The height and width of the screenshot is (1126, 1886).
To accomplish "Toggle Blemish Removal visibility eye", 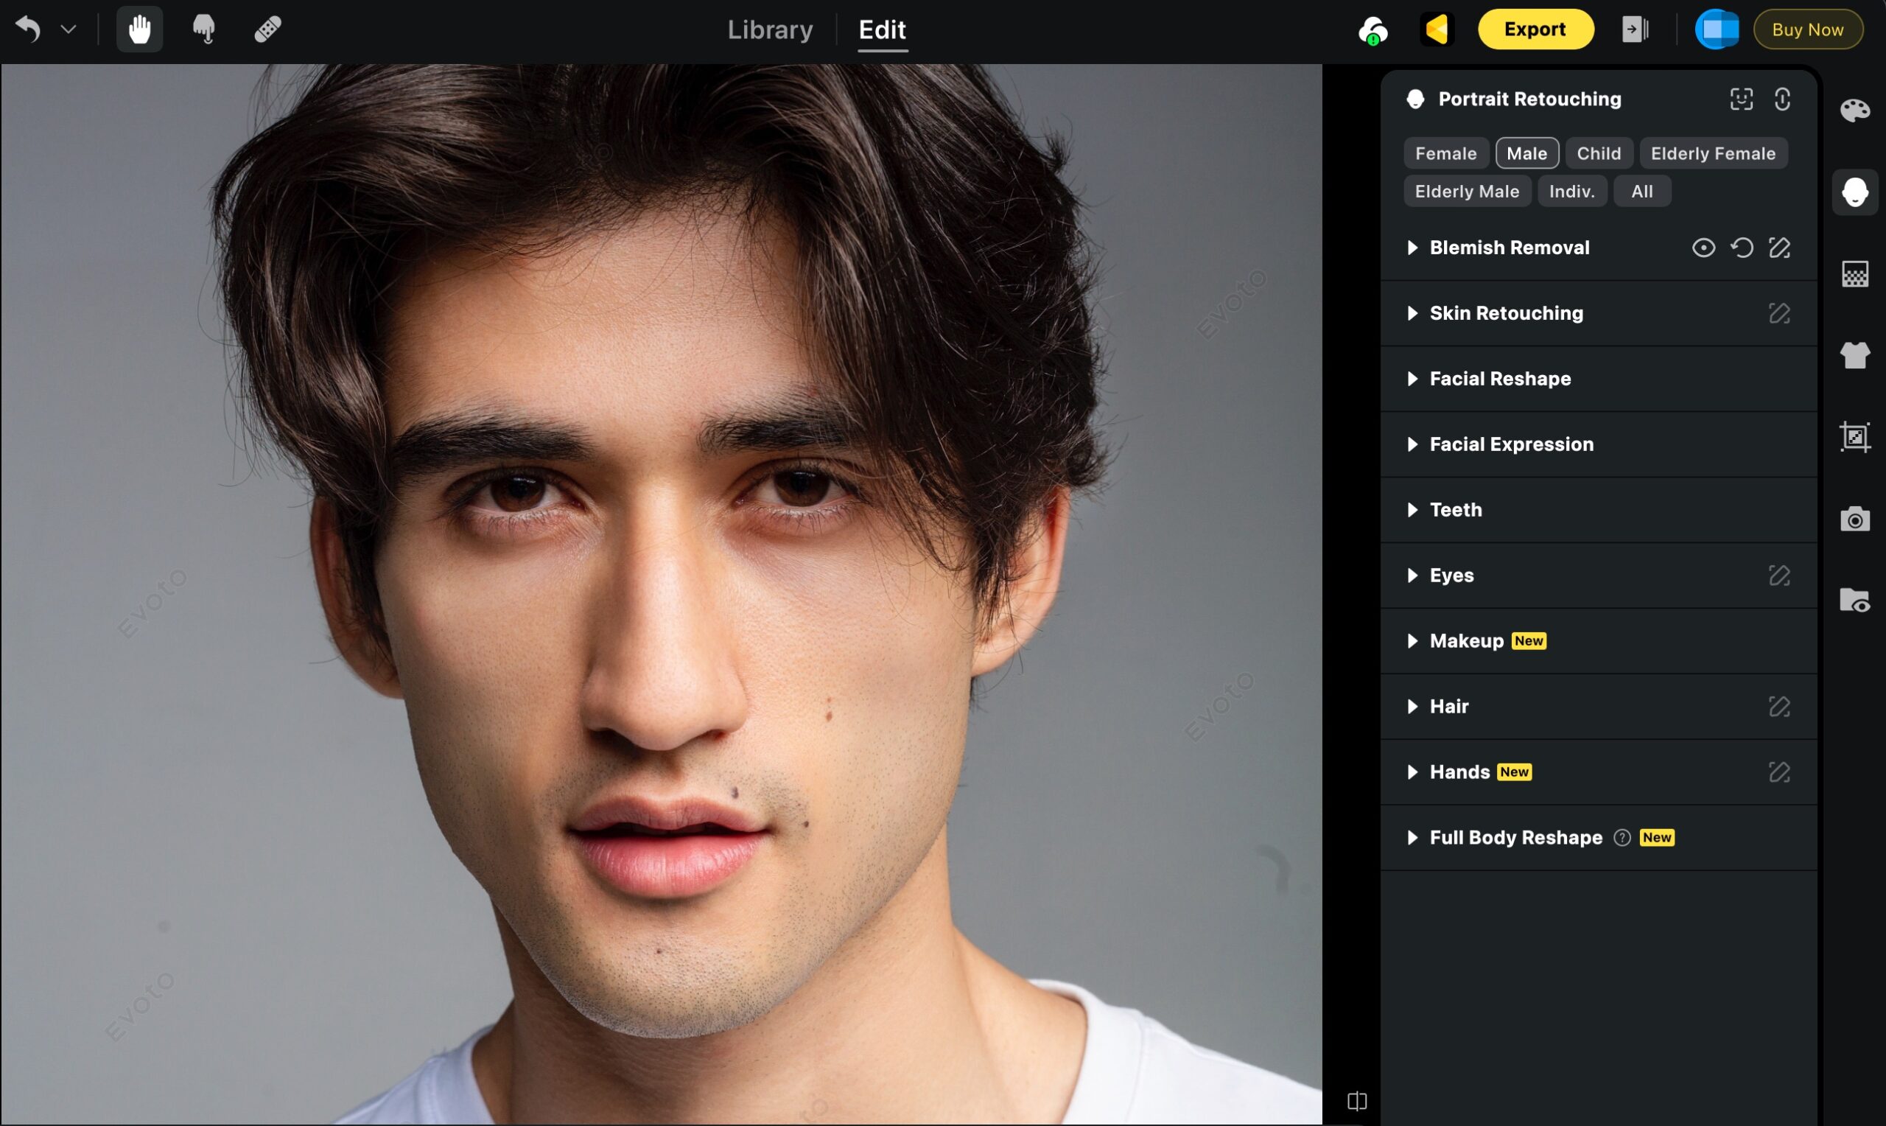I will 1703,248.
